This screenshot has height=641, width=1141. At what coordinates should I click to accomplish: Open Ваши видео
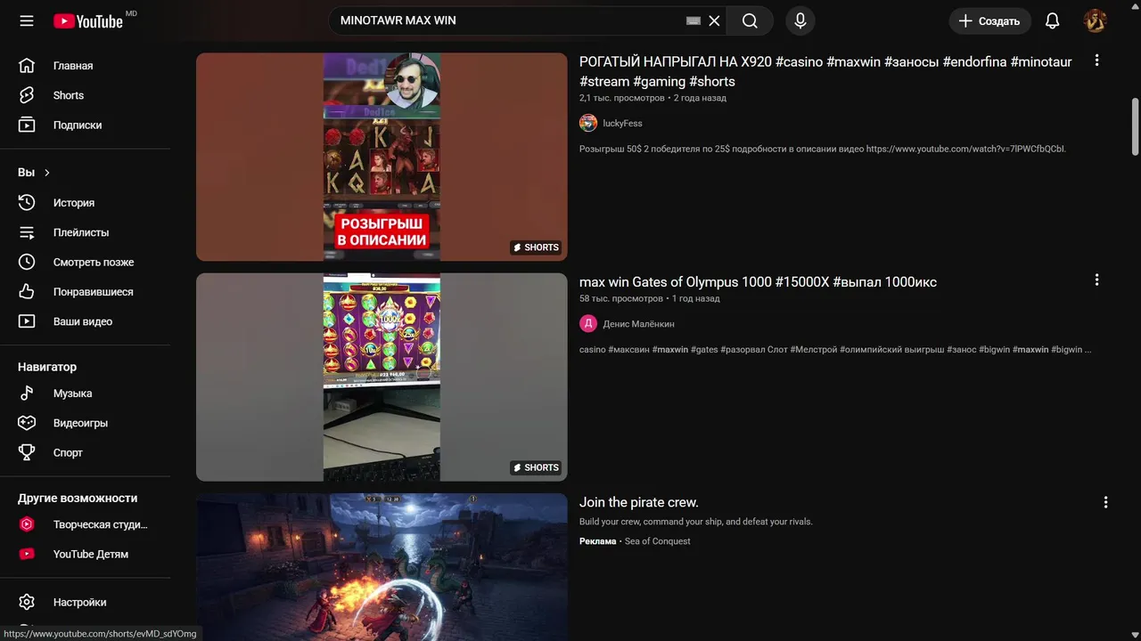85,321
